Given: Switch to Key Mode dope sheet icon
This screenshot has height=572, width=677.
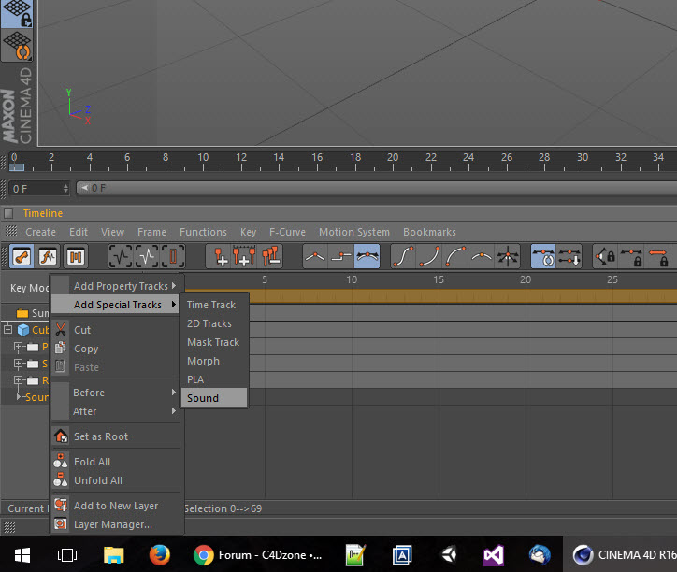Looking at the screenshot, I should pyautogui.click(x=22, y=256).
